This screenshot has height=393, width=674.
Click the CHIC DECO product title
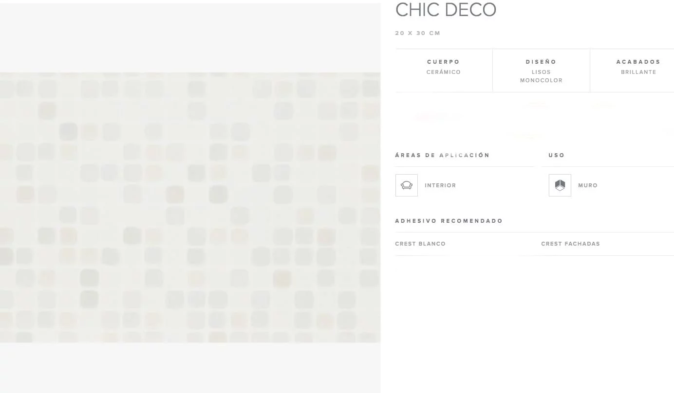pos(446,10)
